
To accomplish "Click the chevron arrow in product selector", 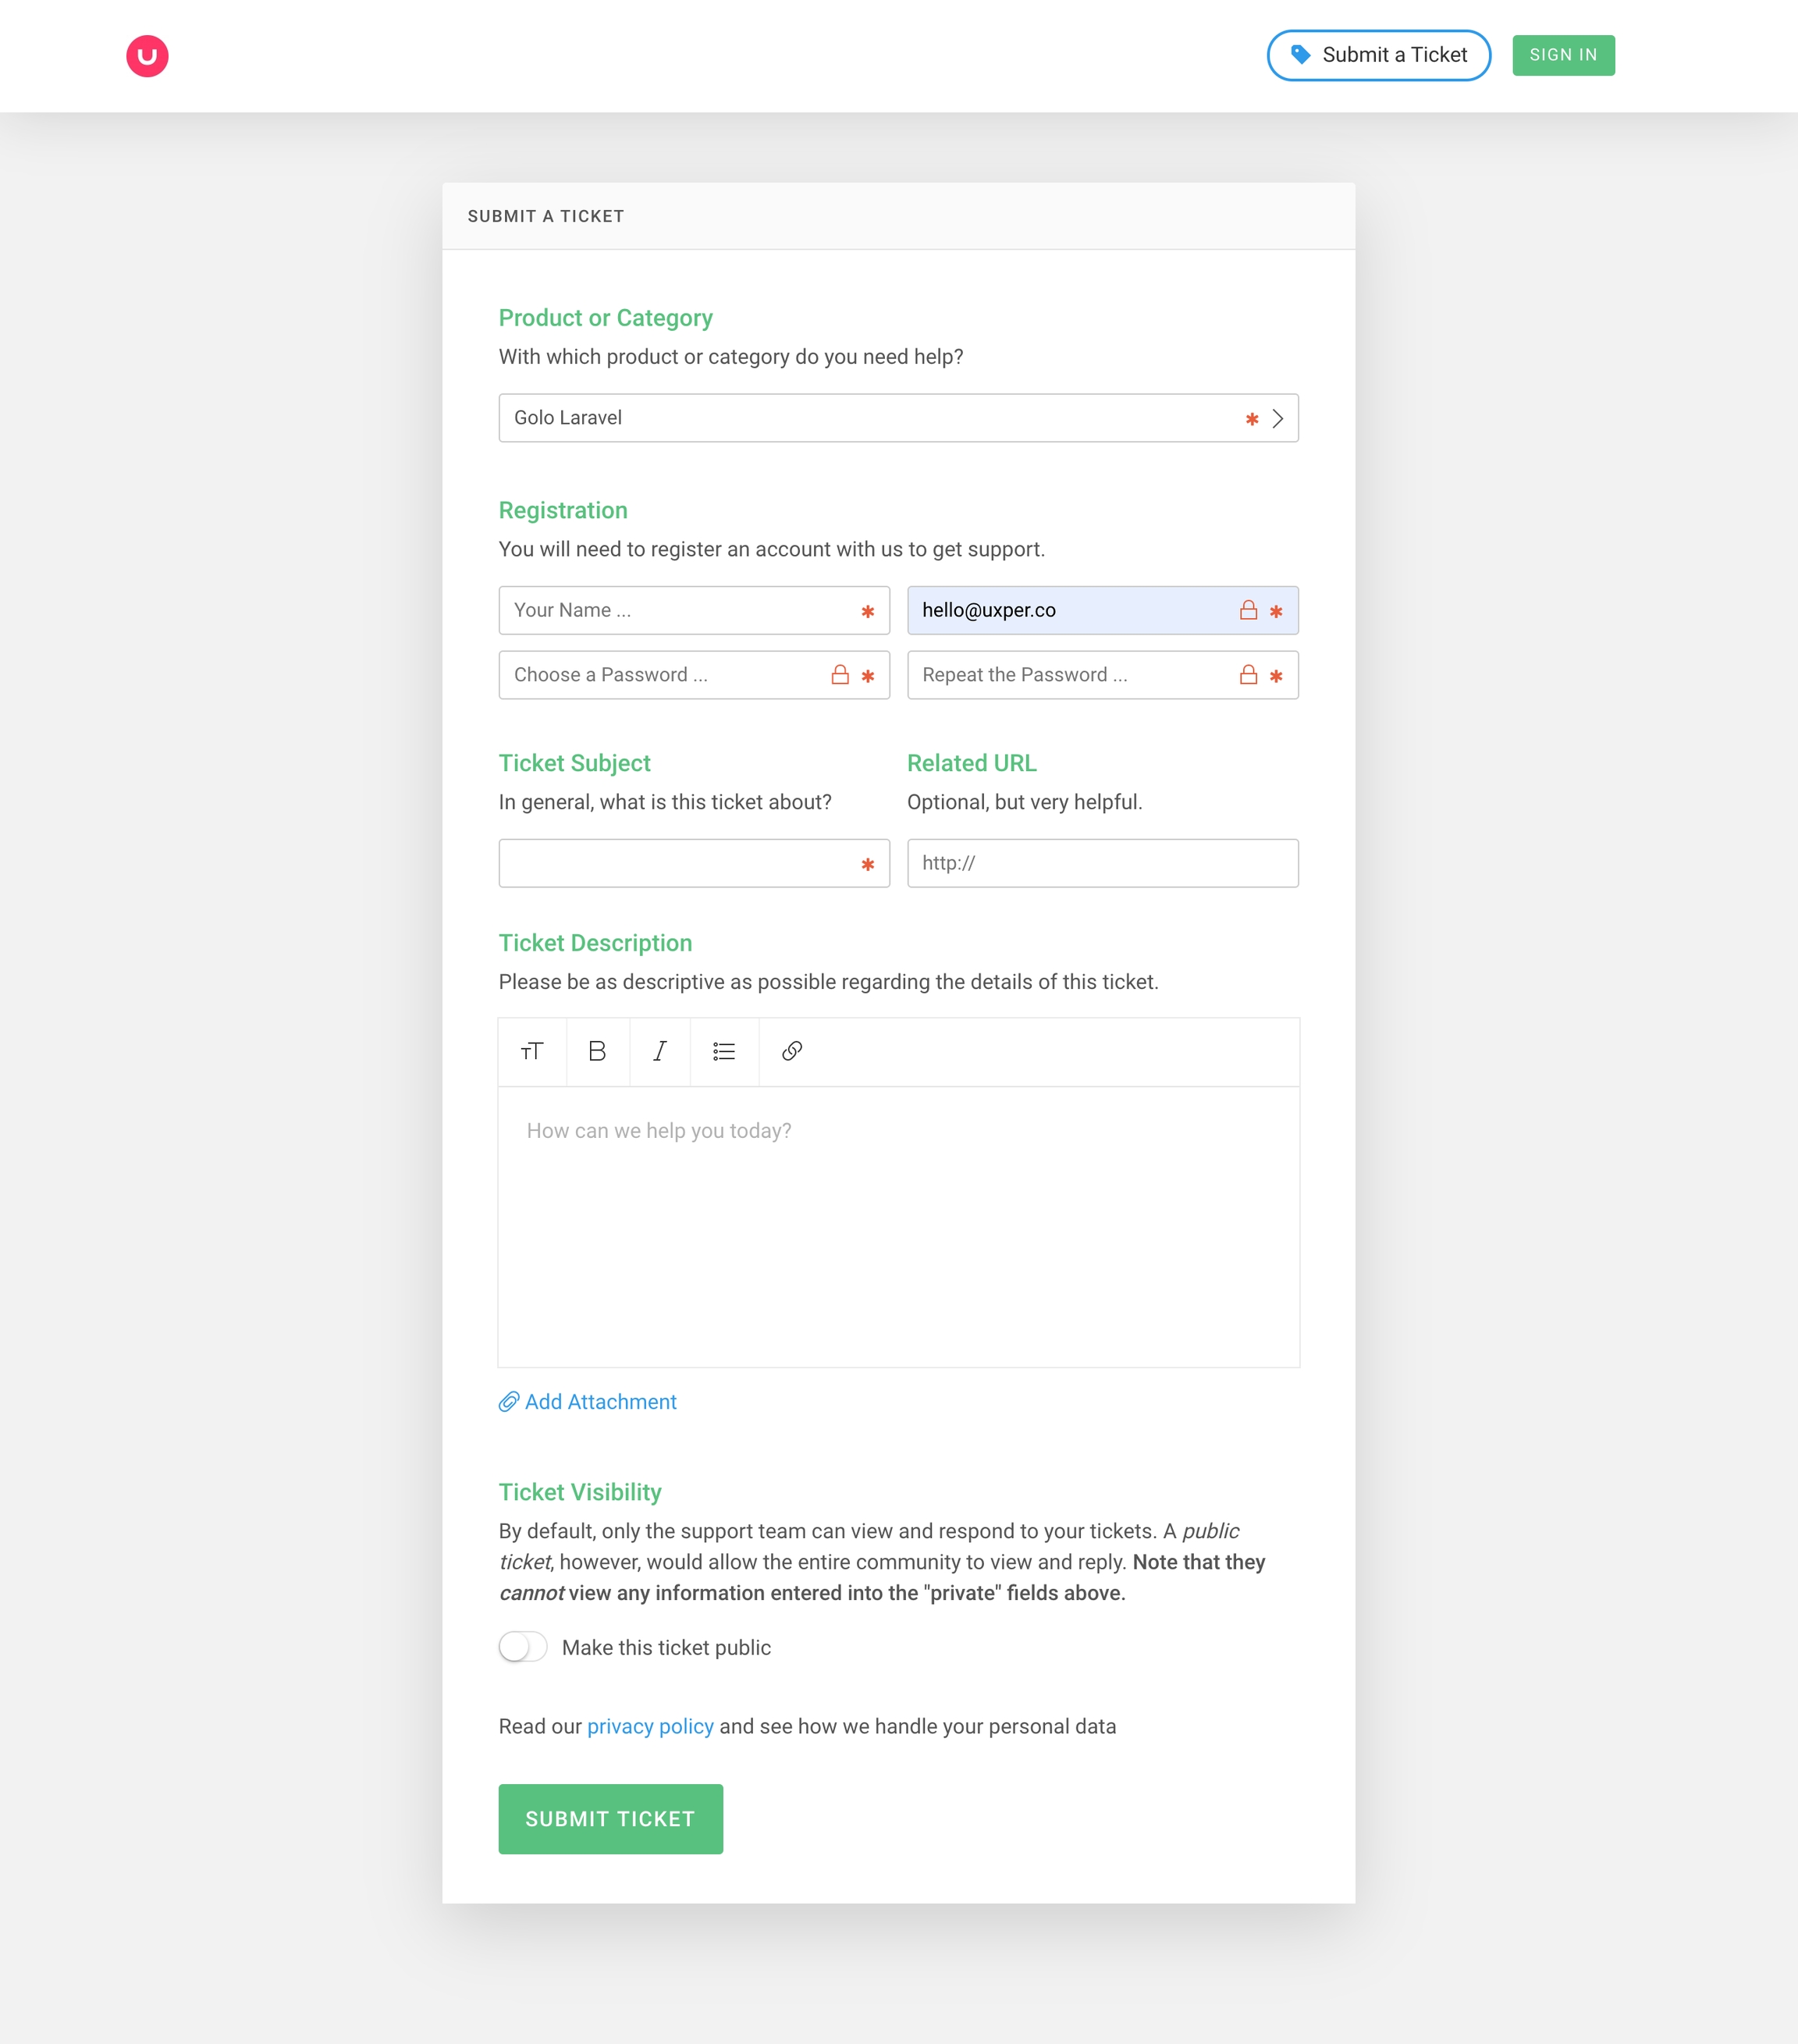I will (x=1277, y=419).
